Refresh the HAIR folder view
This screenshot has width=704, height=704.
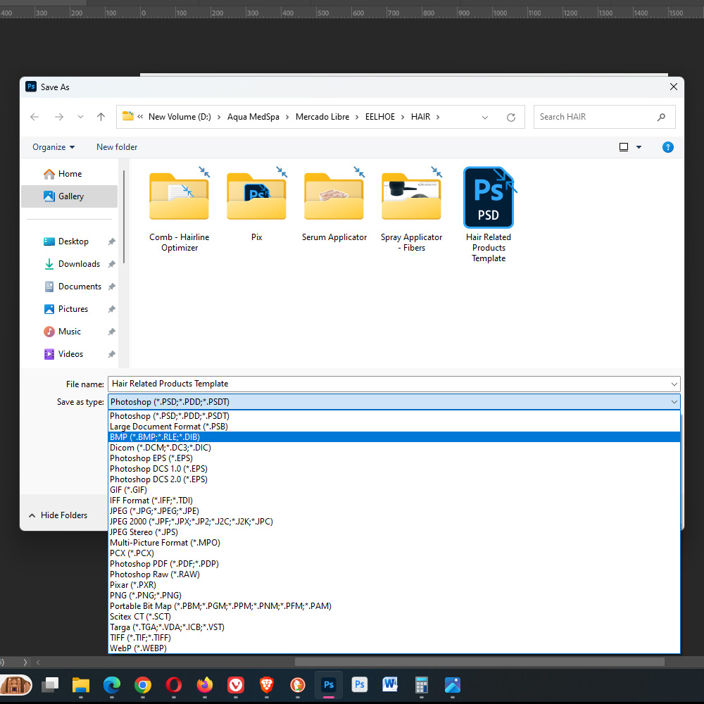click(510, 117)
